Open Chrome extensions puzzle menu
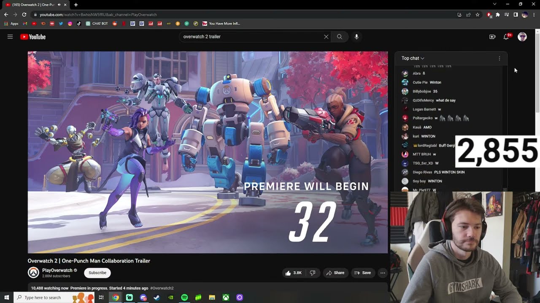Image resolution: width=540 pixels, height=303 pixels. pyautogui.click(x=498, y=14)
